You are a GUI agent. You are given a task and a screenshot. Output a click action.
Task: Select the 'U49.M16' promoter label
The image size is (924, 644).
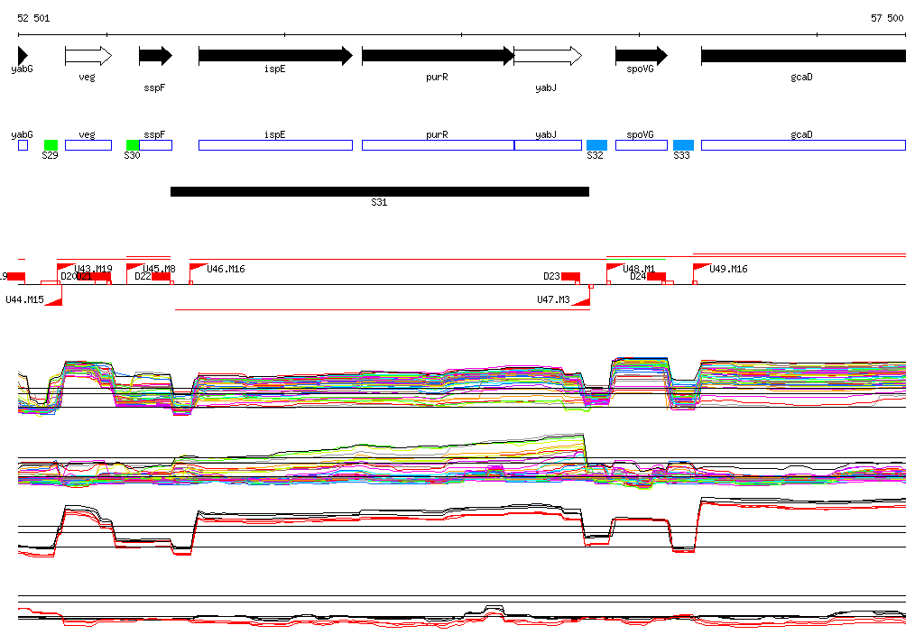(728, 270)
